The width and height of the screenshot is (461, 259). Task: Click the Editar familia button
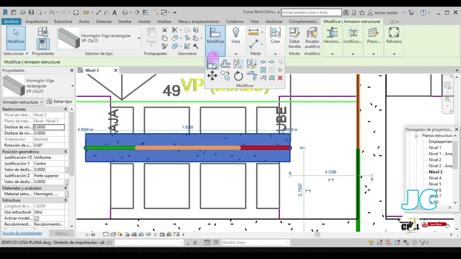(x=295, y=38)
